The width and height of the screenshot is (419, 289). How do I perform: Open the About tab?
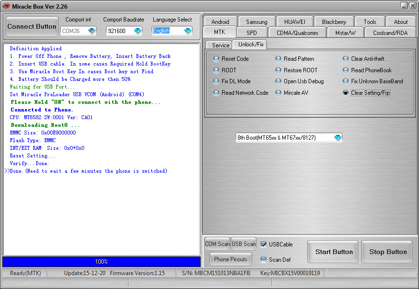click(x=400, y=22)
